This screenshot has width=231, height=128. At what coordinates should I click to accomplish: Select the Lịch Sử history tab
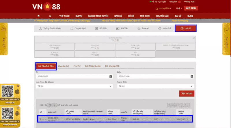pyautogui.click(x=186, y=29)
